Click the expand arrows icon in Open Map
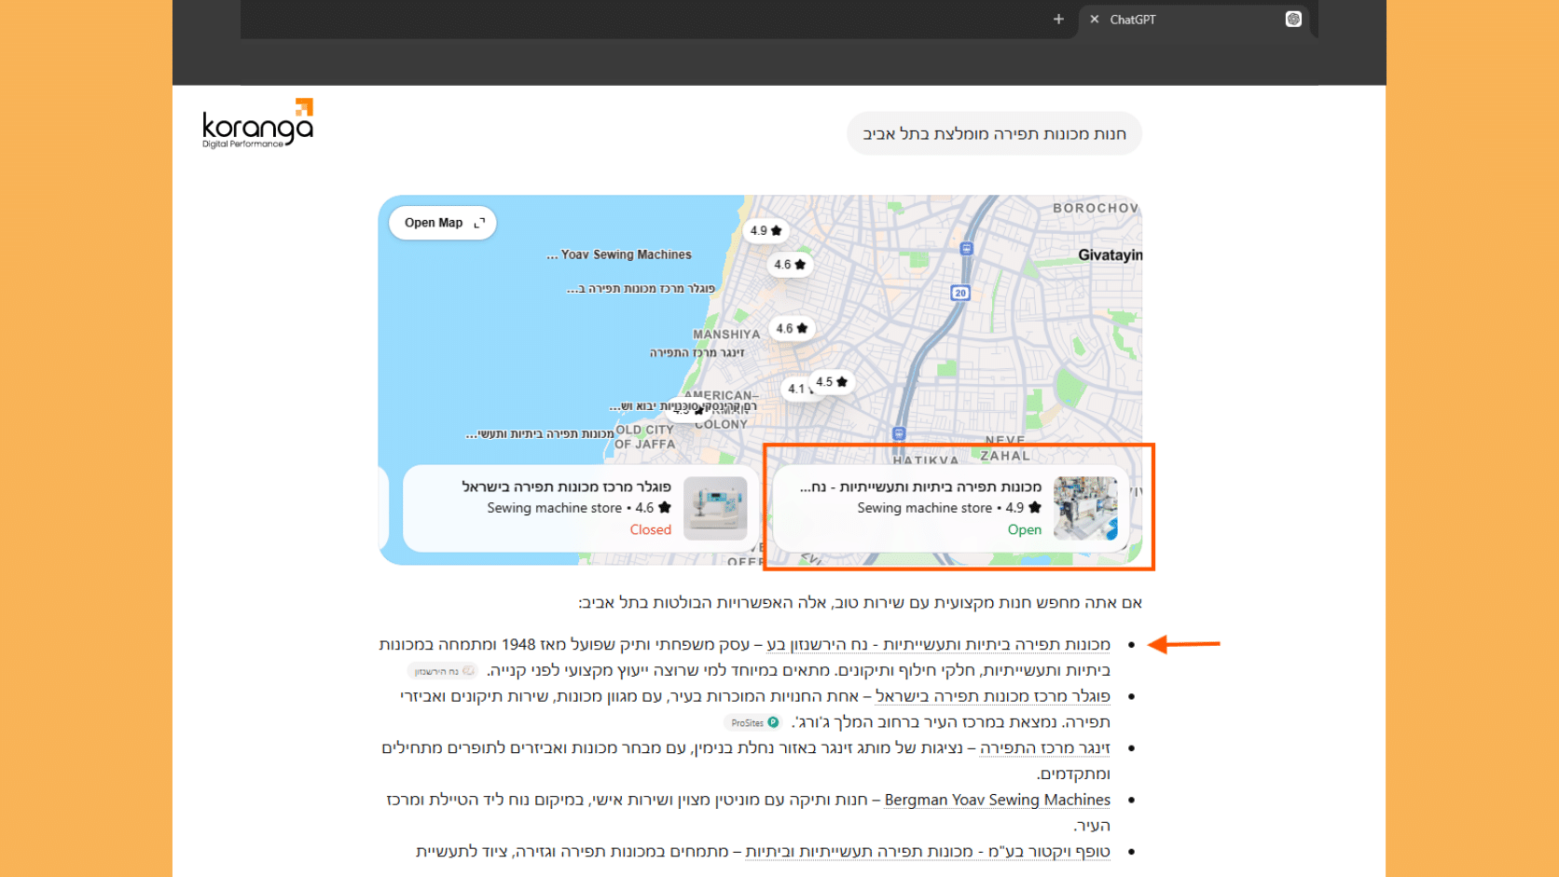The image size is (1559, 877). coord(479,223)
